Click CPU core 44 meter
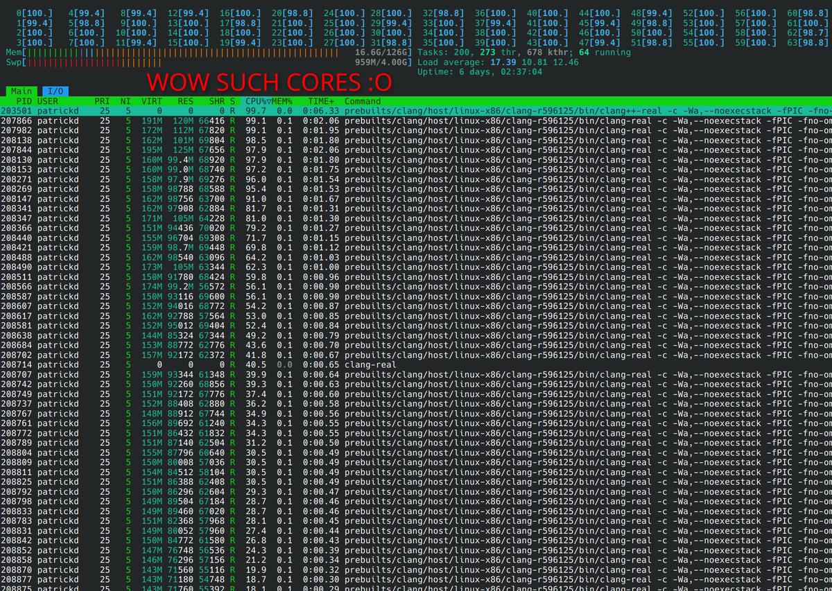832x591 pixels. 599,13
